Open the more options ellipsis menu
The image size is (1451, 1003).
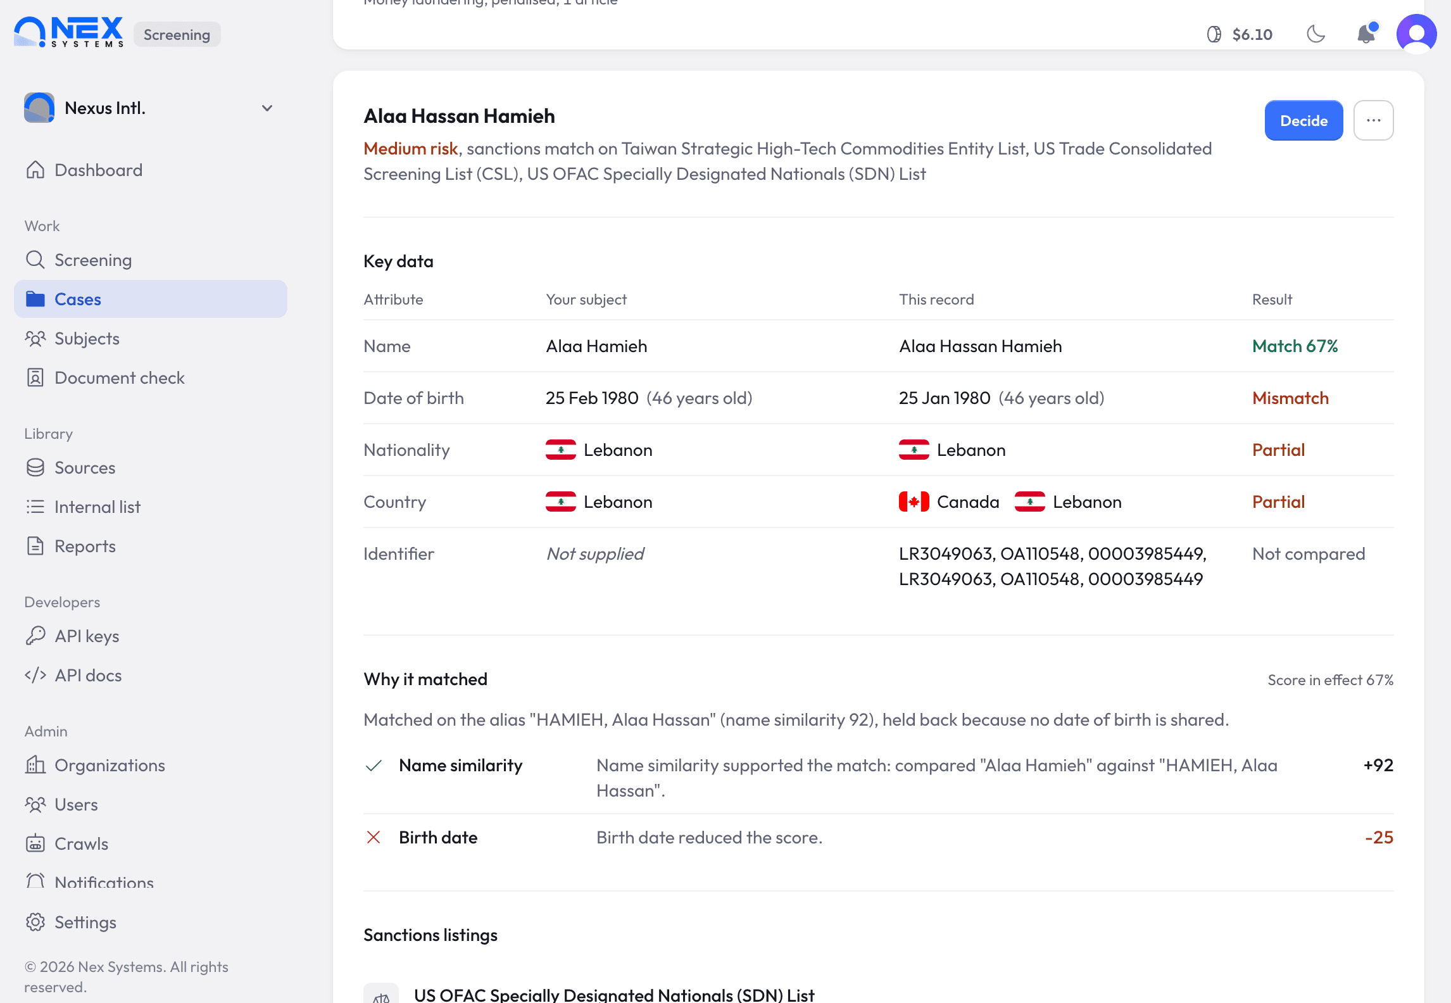(1373, 120)
